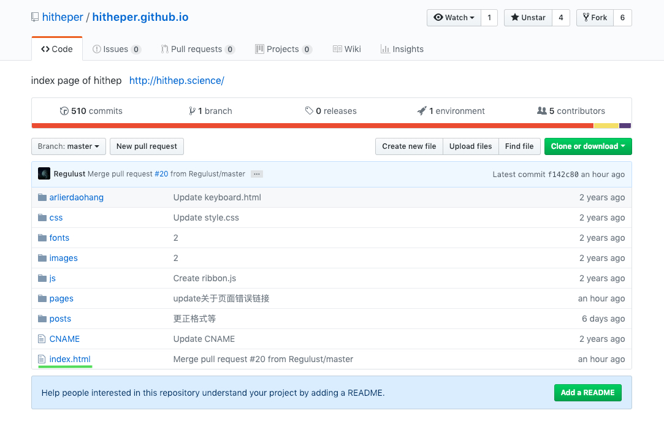Open the Pull requests tab

coord(198,49)
